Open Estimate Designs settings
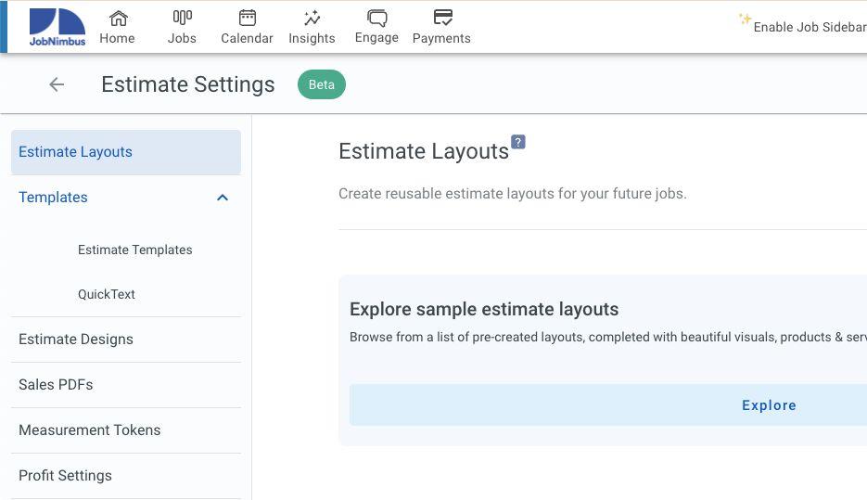The height and width of the screenshot is (500, 867). click(76, 340)
